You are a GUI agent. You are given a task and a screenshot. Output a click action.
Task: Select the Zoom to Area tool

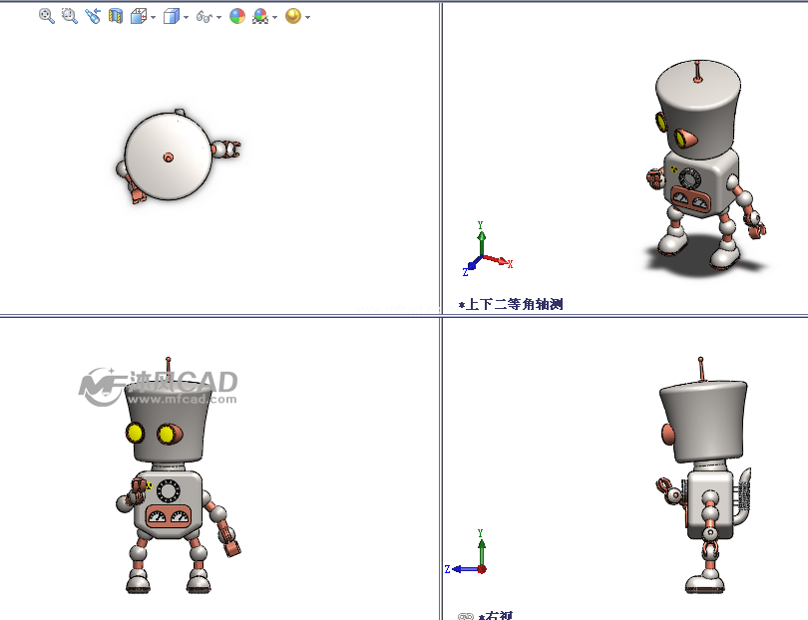pos(70,16)
